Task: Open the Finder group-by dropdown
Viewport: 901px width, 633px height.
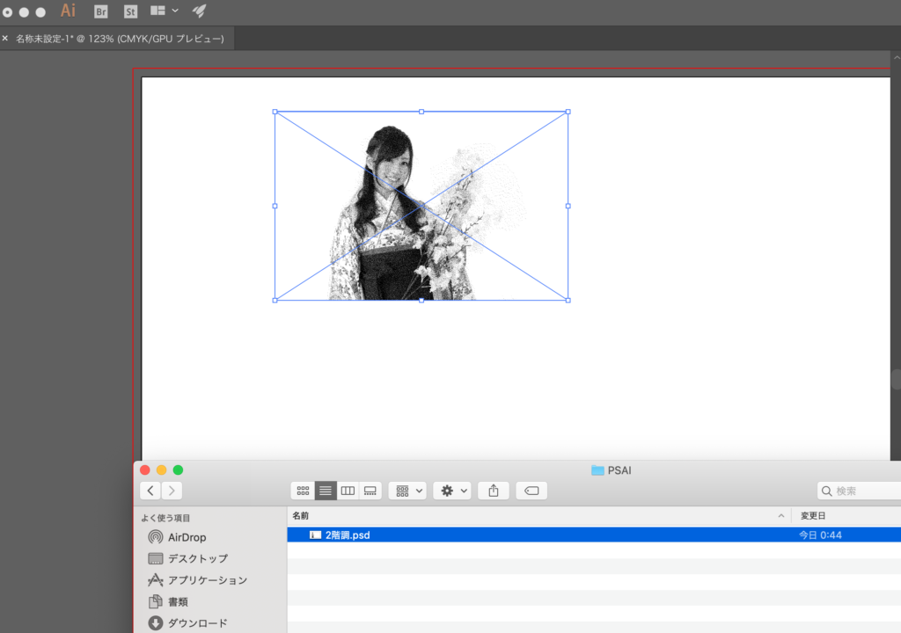Action: pyautogui.click(x=407, y=491)
